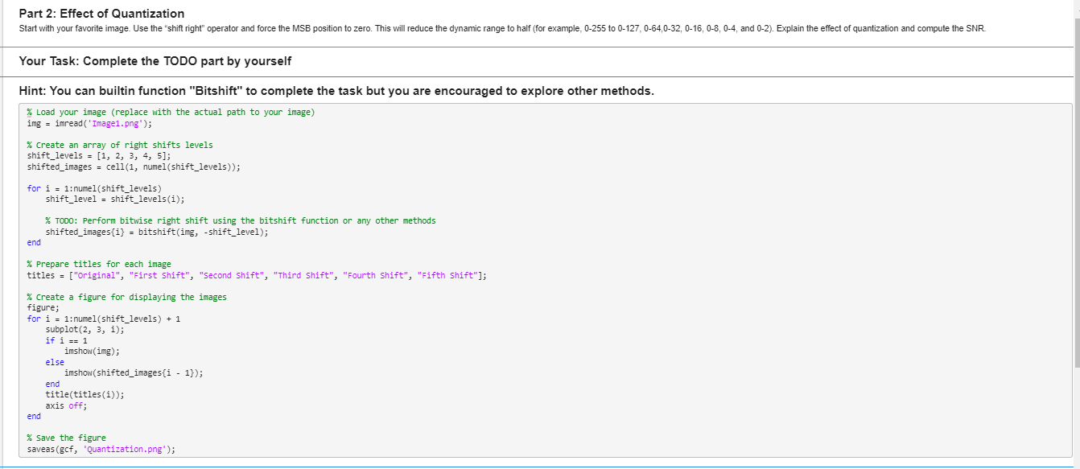
Task: Click the subplot(2, 3, i) call
Action: click(80, 329)
